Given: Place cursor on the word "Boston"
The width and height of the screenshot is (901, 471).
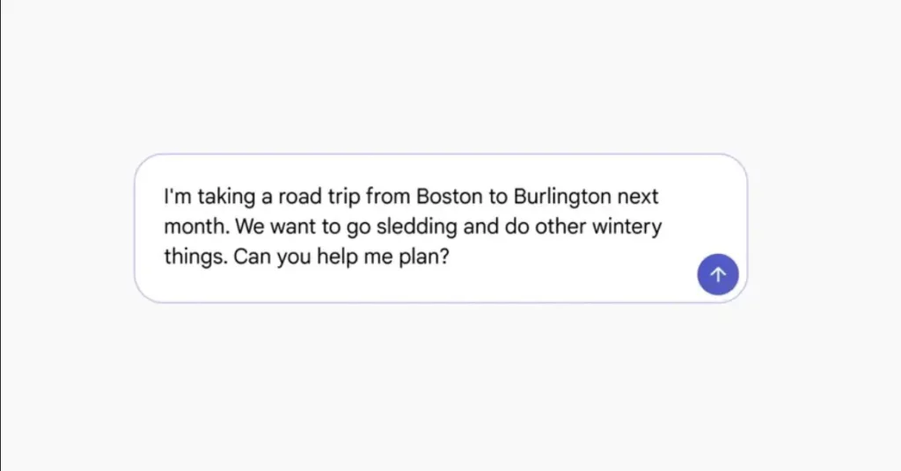Looking at the screenshot, I should [447, 195].
